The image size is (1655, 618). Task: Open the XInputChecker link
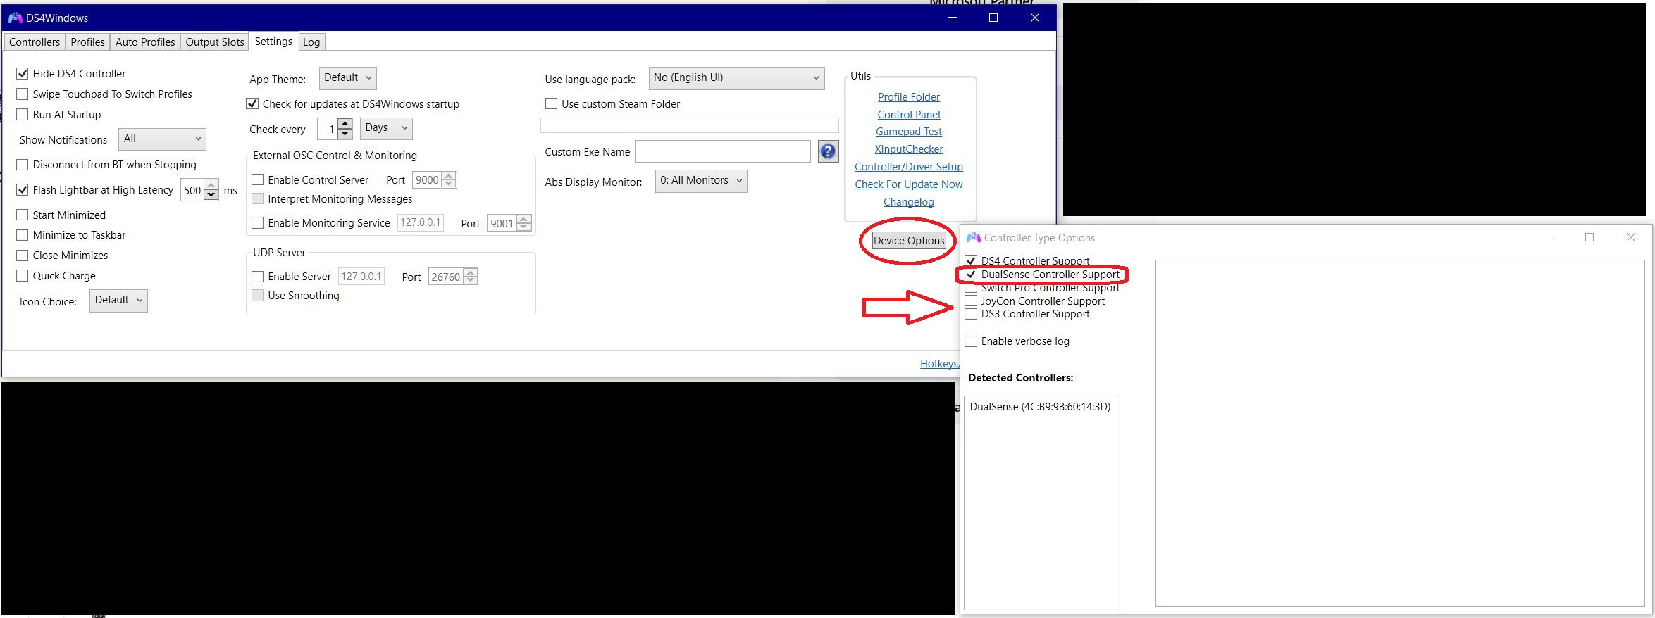(909, 149)
